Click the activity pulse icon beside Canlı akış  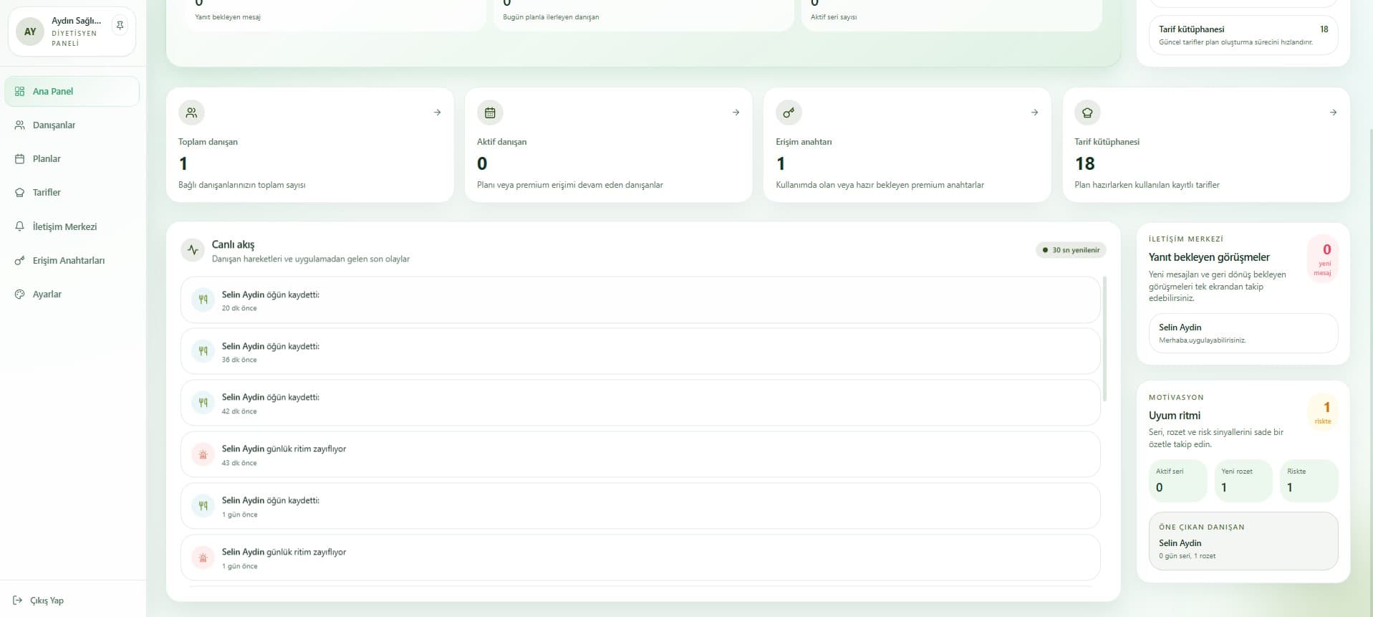coord(193,250)
